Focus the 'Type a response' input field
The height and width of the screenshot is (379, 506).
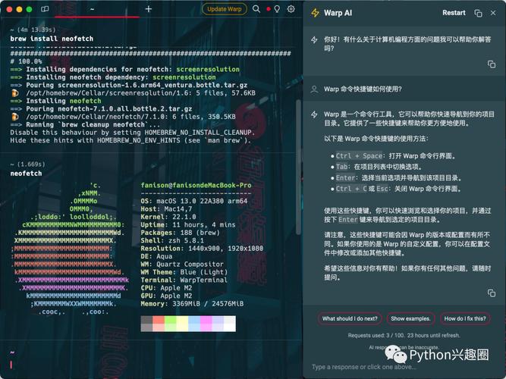(x=404, y=367)
